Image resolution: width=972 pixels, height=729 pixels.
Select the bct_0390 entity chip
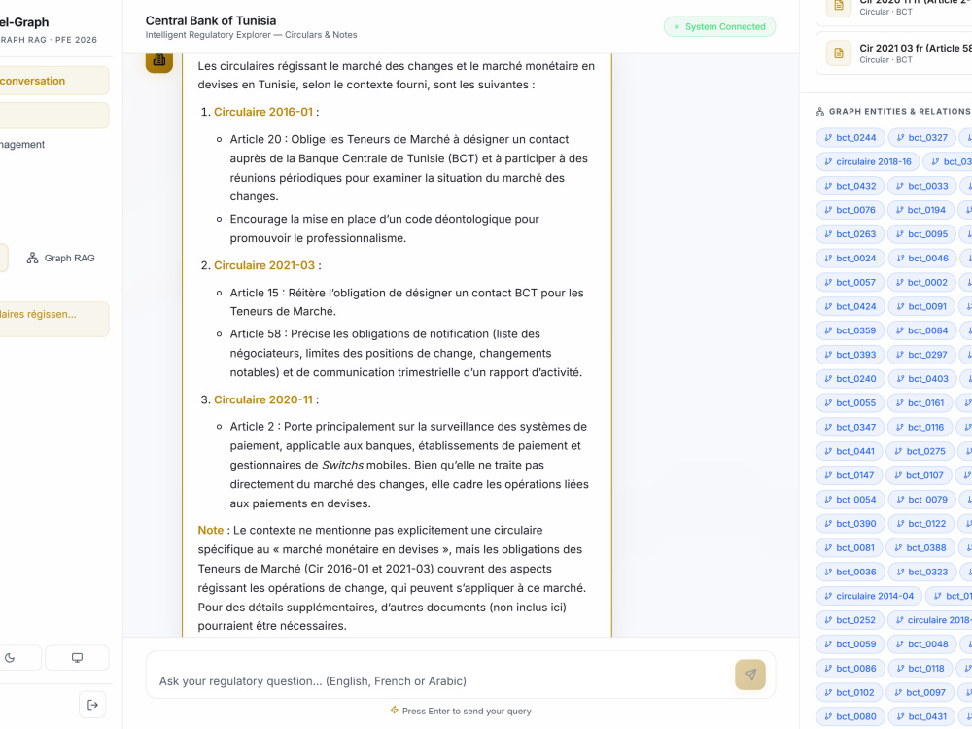point(850,525)
